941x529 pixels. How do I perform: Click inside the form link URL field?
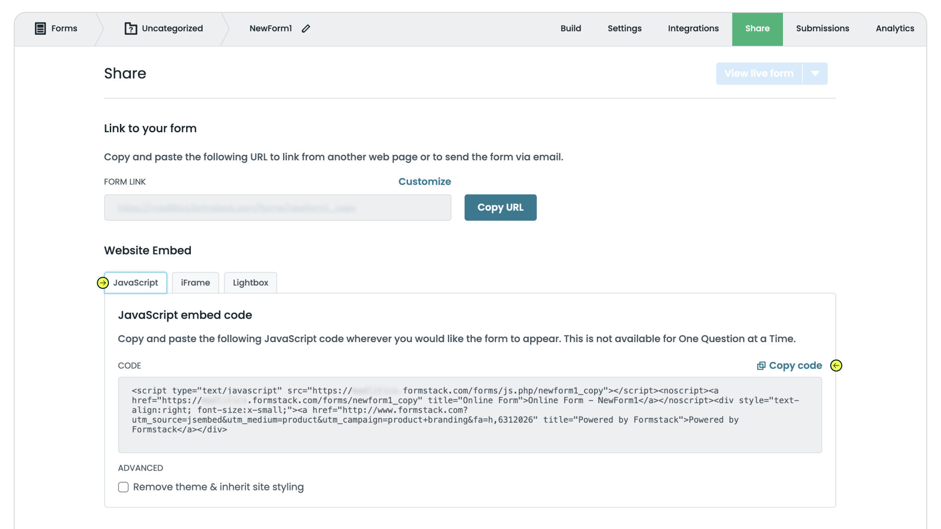coord(278,208)
